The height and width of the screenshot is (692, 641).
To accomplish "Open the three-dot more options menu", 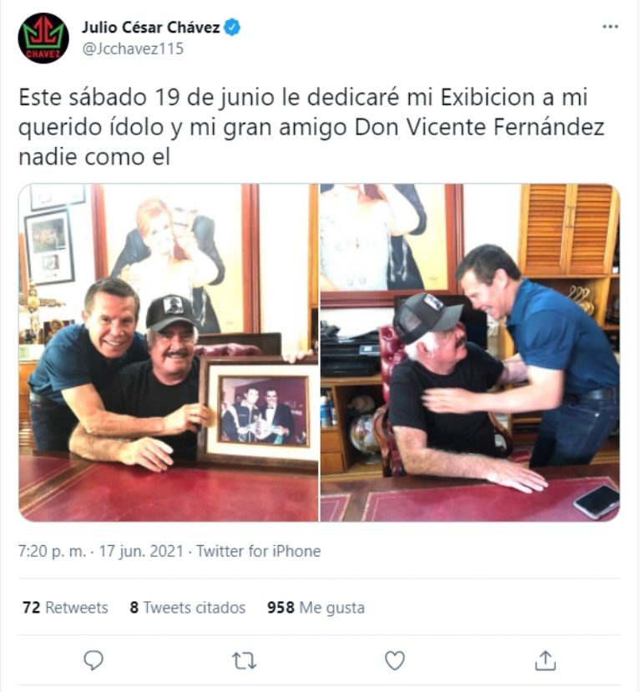I will pos(610,27).
